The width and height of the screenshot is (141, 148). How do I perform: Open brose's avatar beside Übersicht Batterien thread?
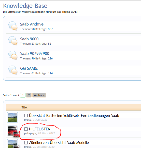12,117
